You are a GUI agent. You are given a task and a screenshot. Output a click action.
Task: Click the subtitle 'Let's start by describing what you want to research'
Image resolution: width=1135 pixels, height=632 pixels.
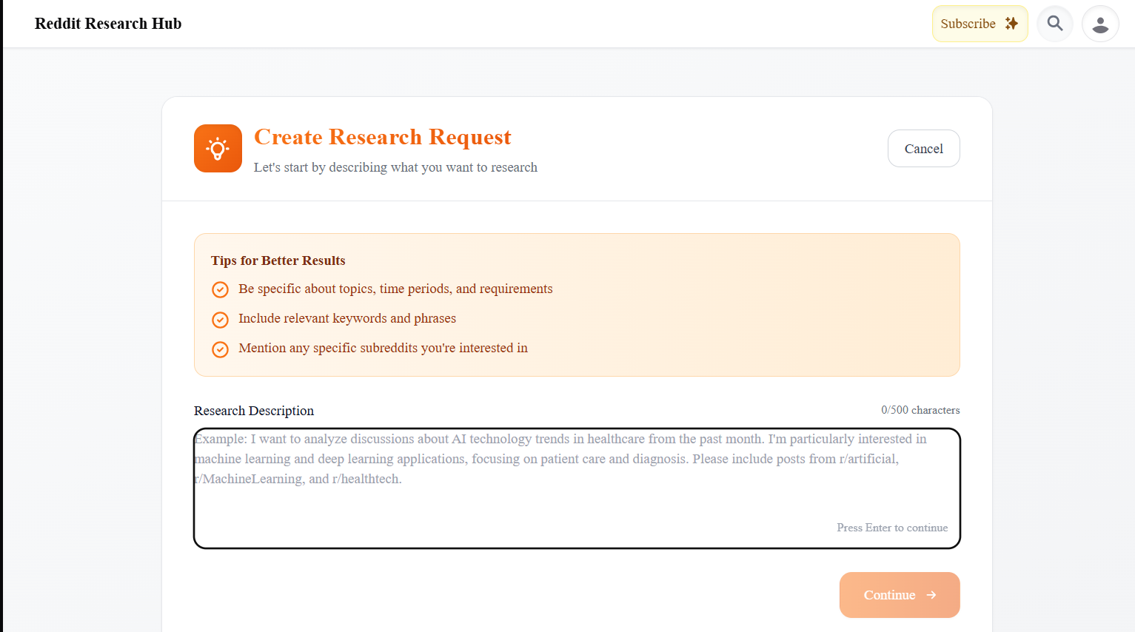click(x=395, y=167)
